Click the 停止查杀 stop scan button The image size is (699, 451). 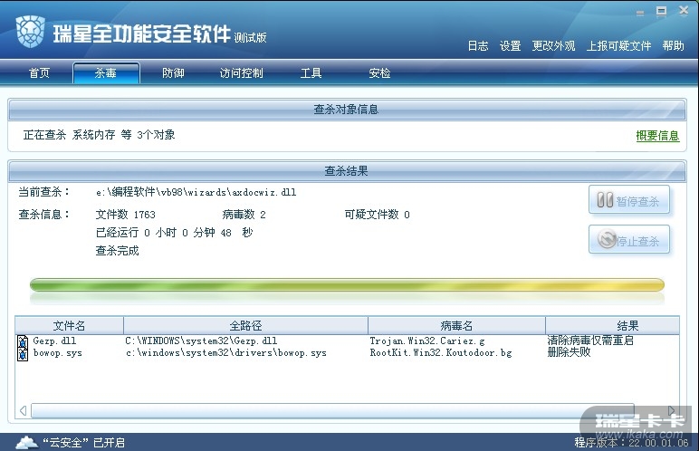pyautogui.click(x=629, y=240)
